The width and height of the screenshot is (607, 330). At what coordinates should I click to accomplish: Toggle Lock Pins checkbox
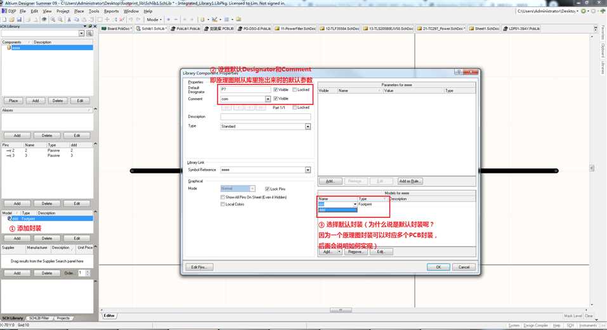pyautogui.click(x=267, y=189)
